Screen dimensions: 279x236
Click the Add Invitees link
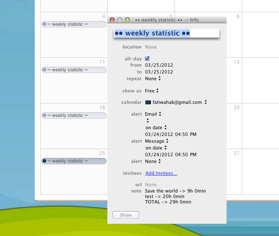[x=161, y=173]
